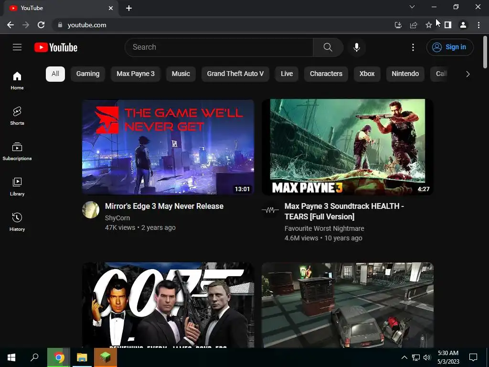Open Shorts in sidebar

(17, 116)
